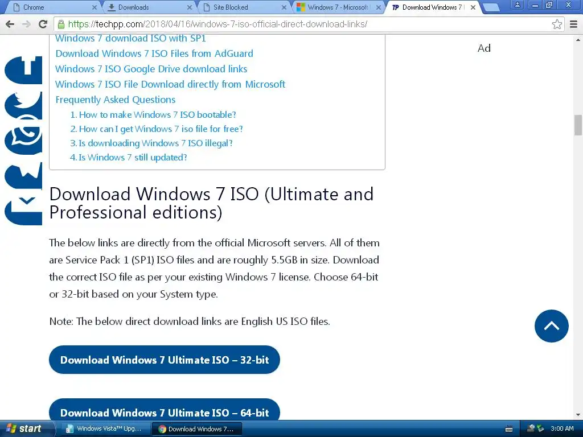Click the browser forward arrow
The height and width of the screenshot is (437, 583).
tap(26, 24)
